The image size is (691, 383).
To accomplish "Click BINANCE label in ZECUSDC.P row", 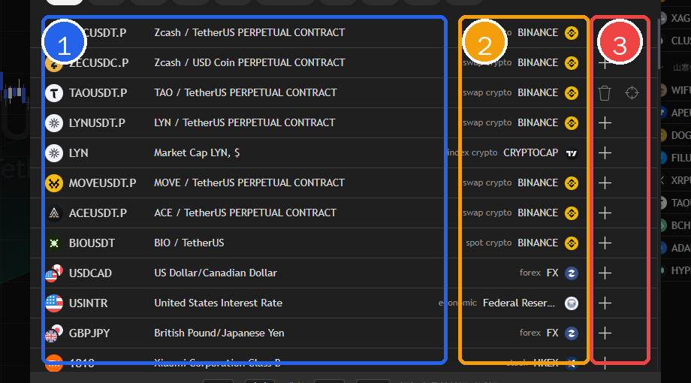I will [x=538, y=63].
